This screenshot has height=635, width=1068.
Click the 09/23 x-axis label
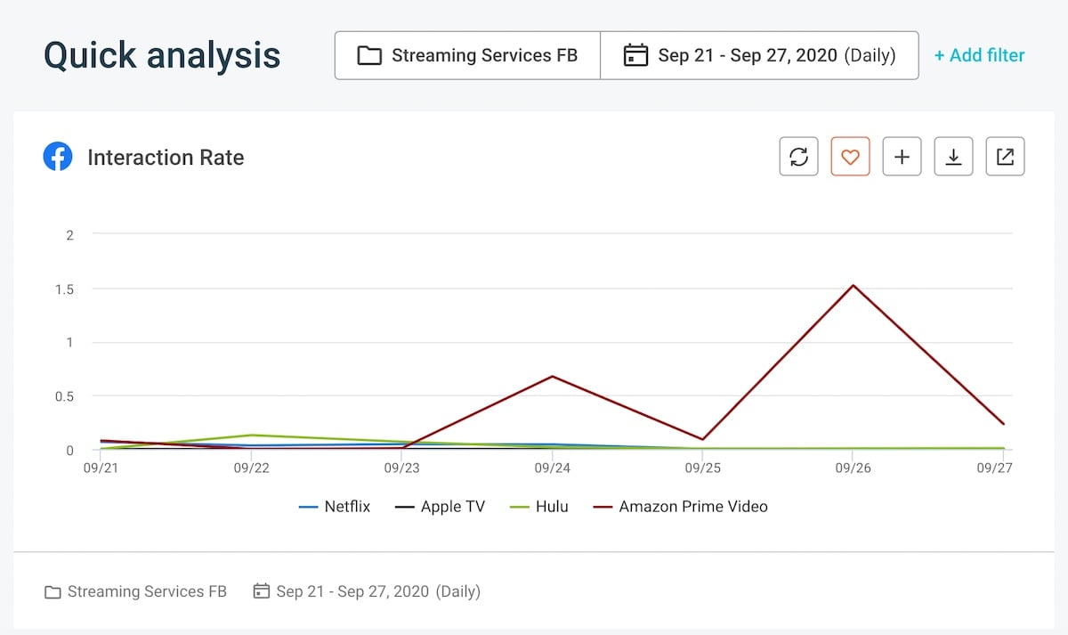[x=401, y=468]
